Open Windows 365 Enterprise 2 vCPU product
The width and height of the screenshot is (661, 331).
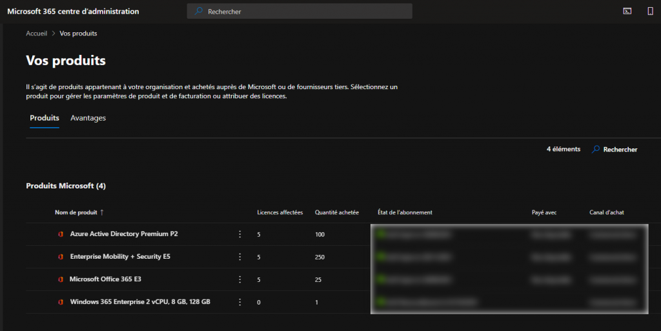140,302
